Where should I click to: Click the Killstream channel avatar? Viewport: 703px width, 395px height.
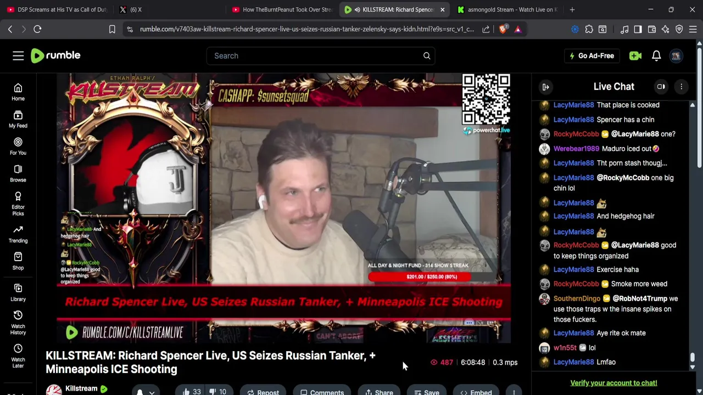coord(53,390)
